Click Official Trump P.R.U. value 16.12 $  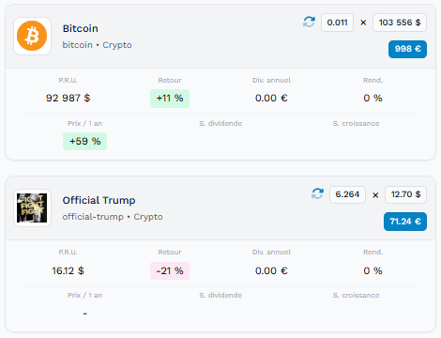(68, 270)
